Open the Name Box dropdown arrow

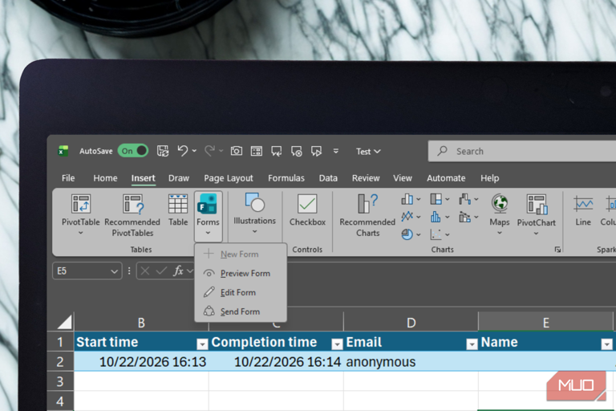(114, 271)
